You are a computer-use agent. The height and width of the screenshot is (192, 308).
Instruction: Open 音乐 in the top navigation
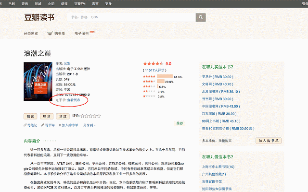(25, 4)
